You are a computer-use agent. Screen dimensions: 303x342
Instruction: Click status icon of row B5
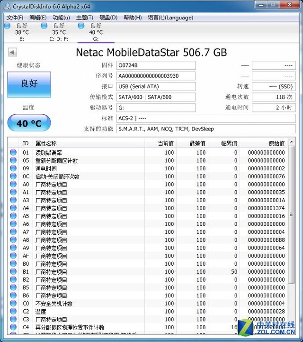point(13,287)
